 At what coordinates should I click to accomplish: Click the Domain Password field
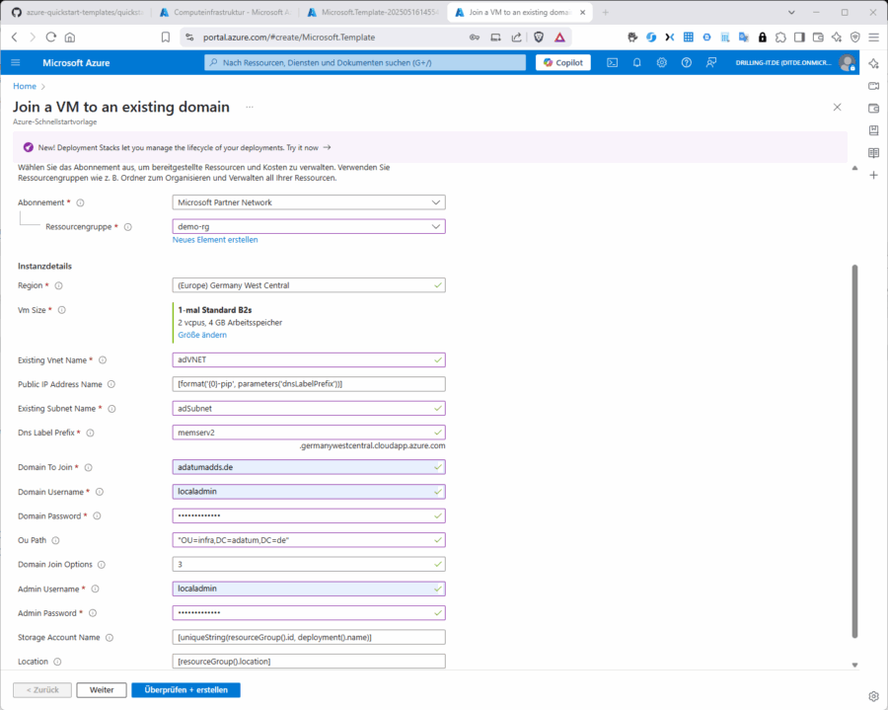coord(309,515)
